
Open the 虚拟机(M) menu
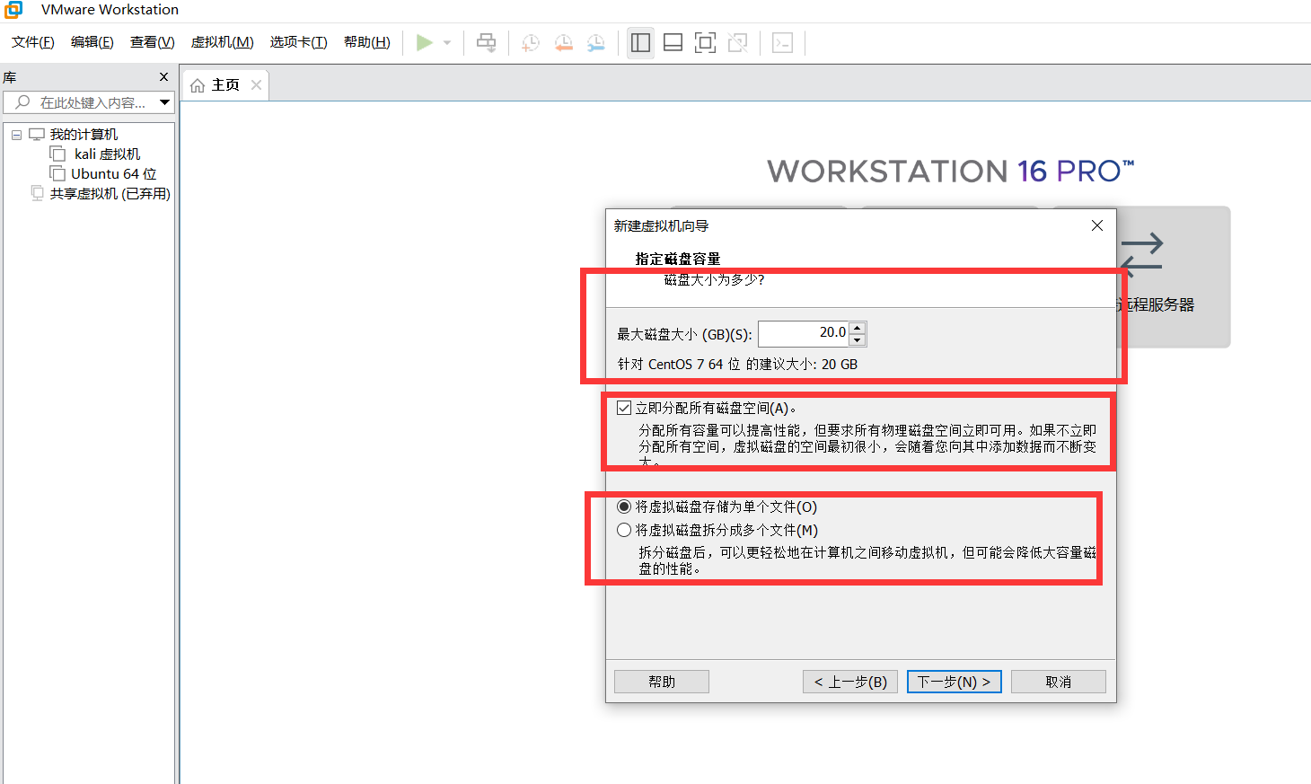click(223, 42)
